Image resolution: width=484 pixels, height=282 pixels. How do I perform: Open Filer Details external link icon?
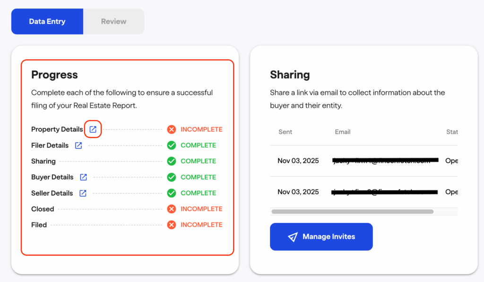(x=78, y=145)
